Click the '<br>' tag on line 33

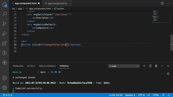24,41
